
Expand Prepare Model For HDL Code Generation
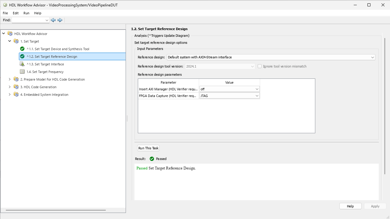click(9, 79)
